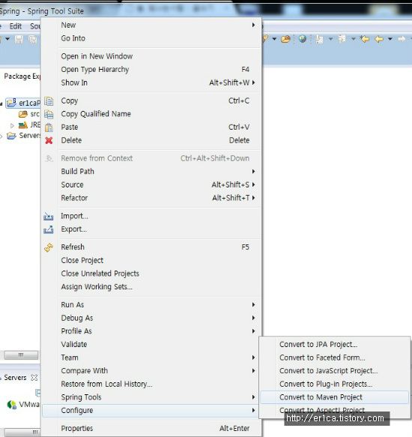
Task: Click the Servers folder icon in tree
Action: (x=11, y=136)
